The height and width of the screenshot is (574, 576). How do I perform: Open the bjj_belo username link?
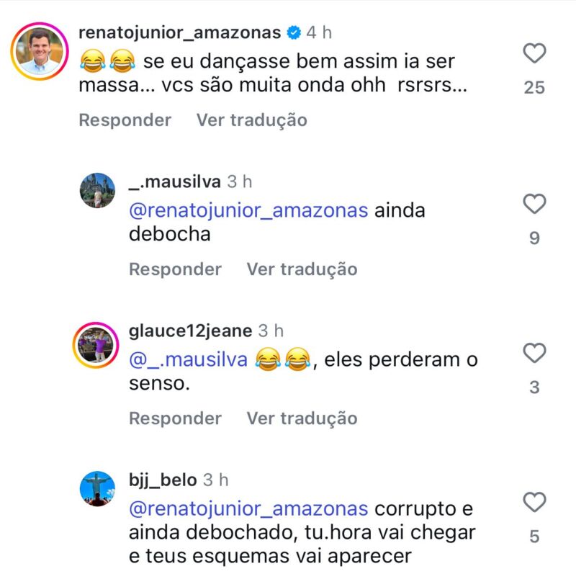click(163, 480)
